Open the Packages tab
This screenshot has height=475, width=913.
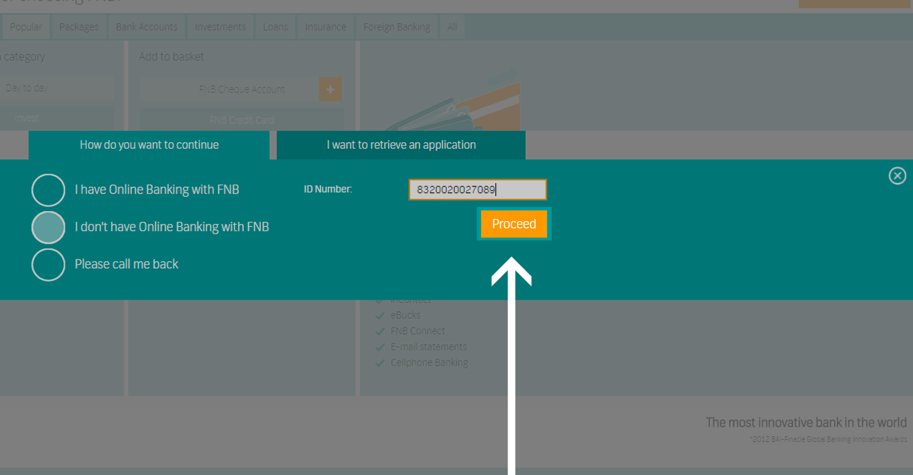click(79, 27)
